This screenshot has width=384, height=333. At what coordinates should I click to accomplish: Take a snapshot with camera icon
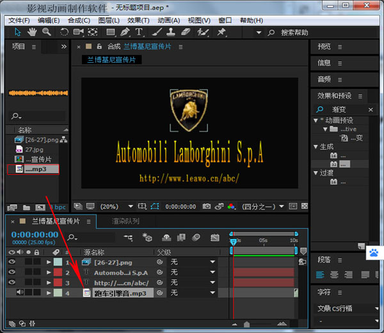[x=207, y=206]
